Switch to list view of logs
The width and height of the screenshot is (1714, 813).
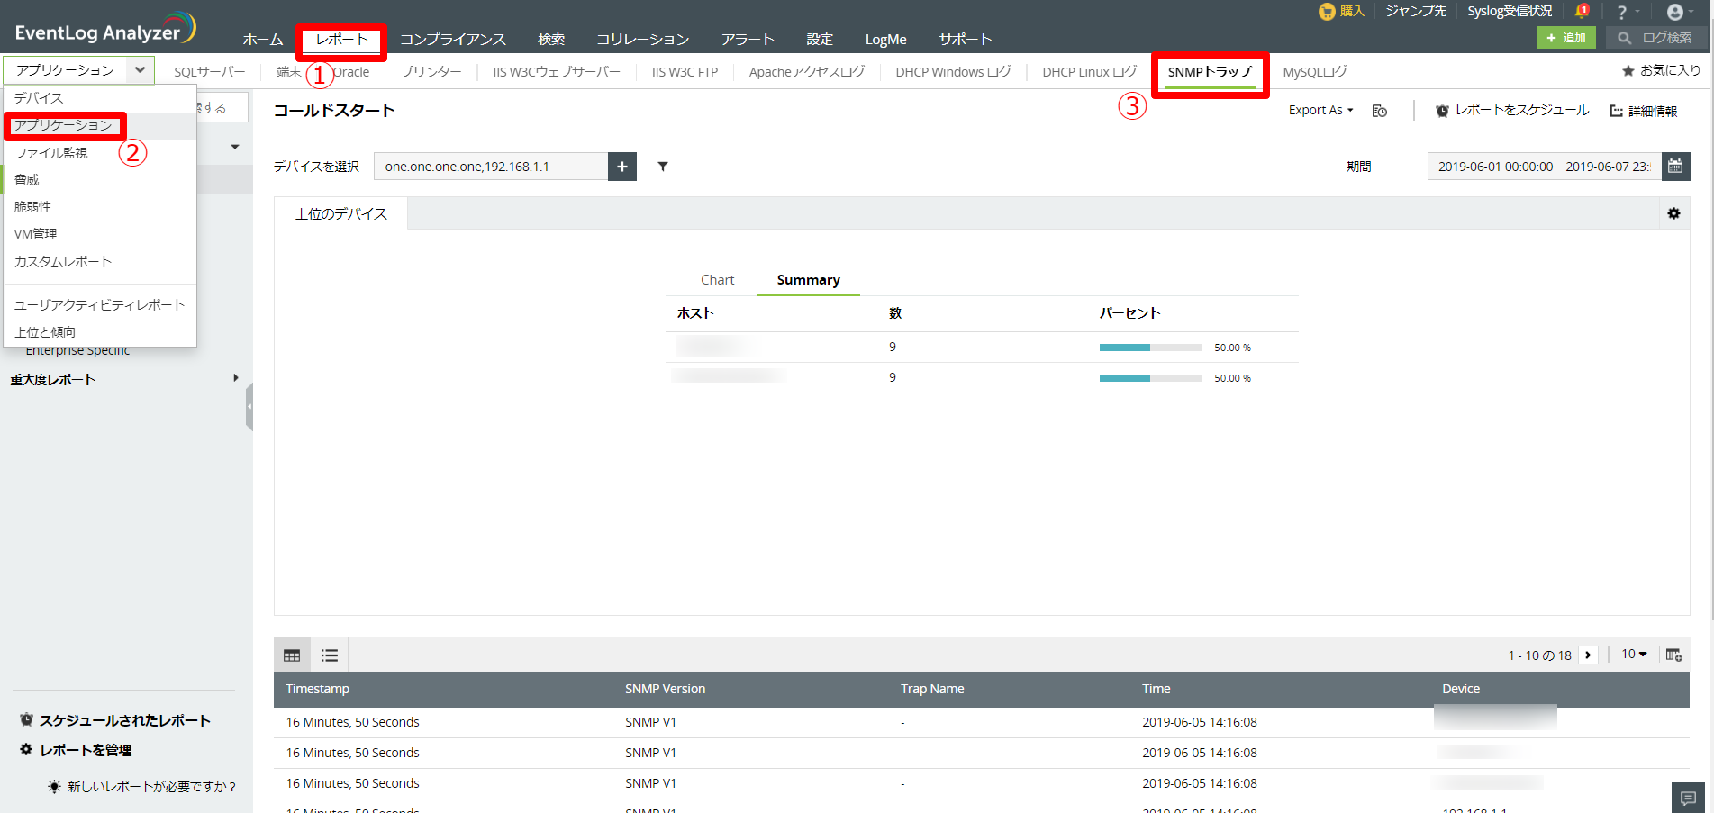point(330,655)
